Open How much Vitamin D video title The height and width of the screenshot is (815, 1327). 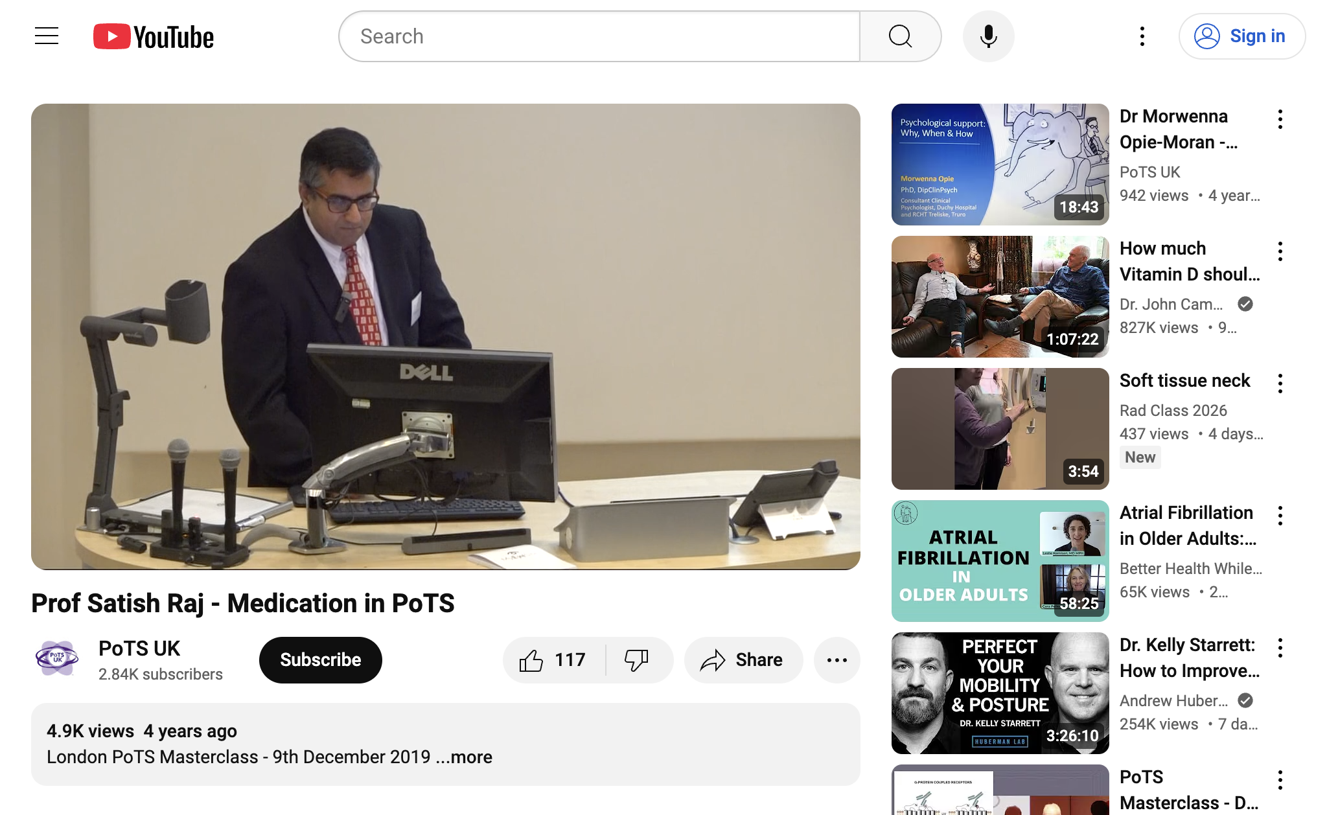pyautogui.click(x=1190, y=261)
